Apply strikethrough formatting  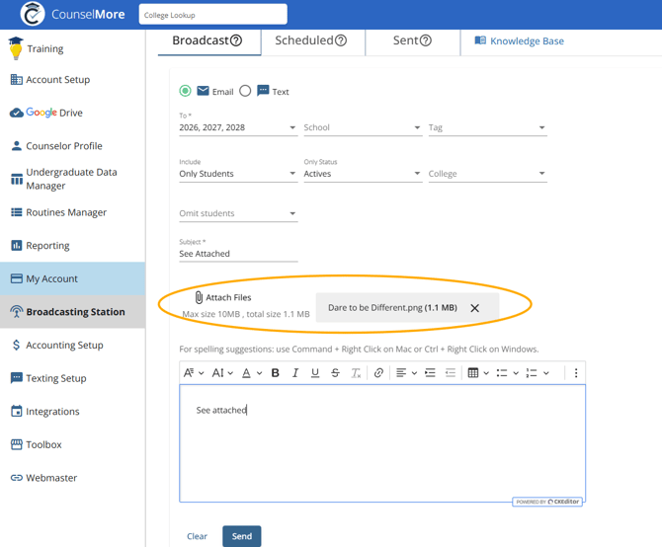click(335, 373)
